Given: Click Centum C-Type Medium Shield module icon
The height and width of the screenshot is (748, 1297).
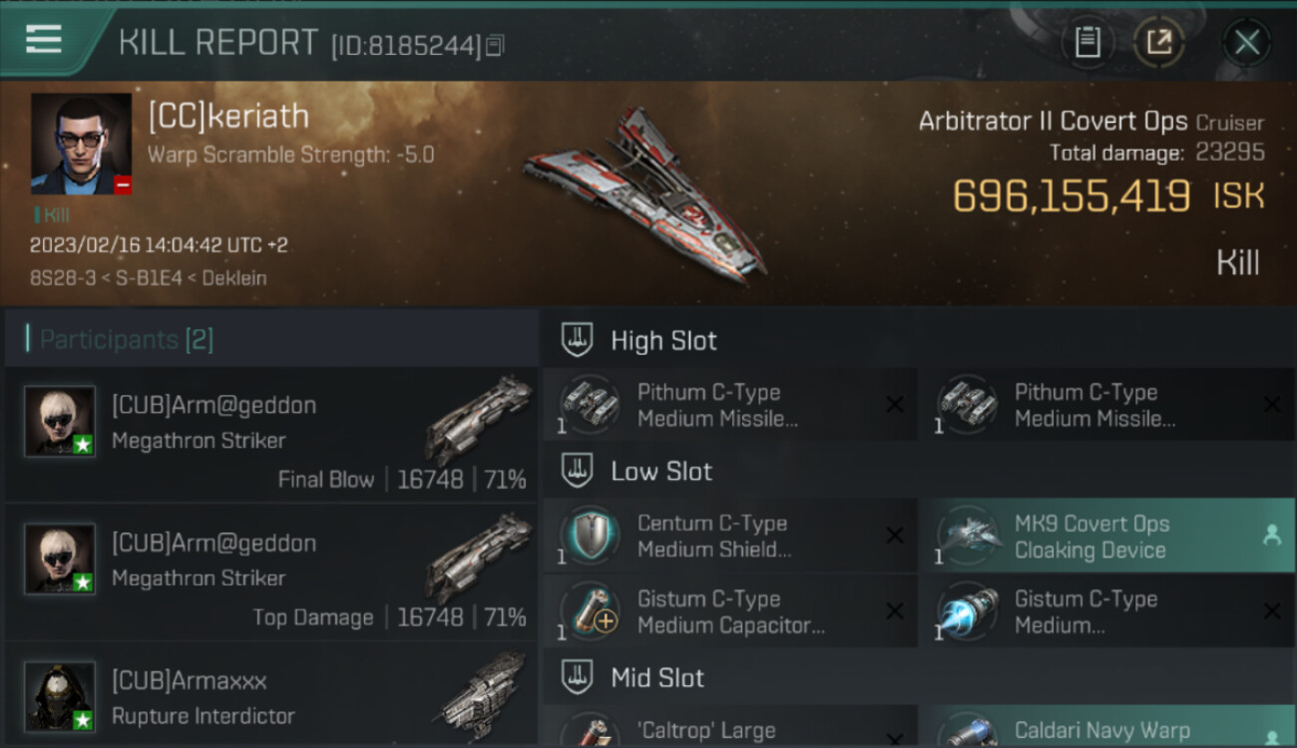Looking at the screenshot, I should coord(590,537).
